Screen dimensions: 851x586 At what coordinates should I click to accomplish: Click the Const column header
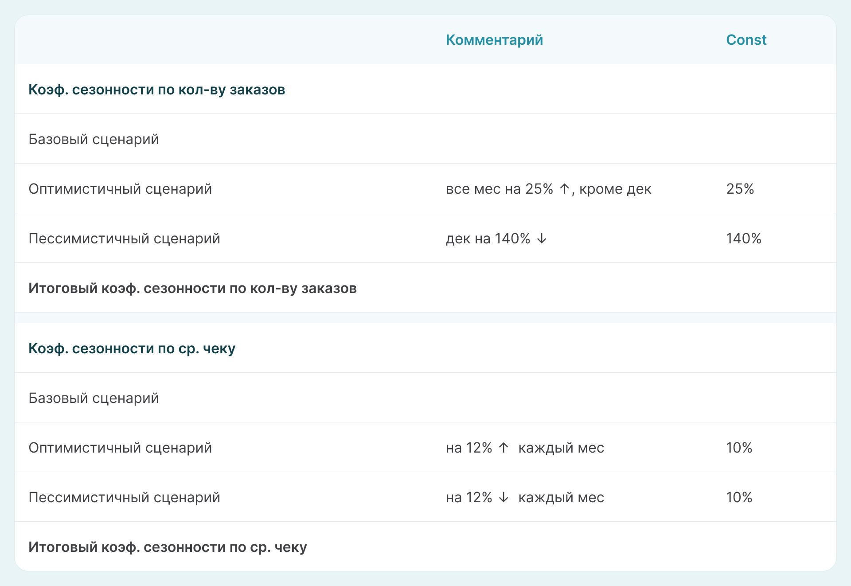[x=746, y=40]
